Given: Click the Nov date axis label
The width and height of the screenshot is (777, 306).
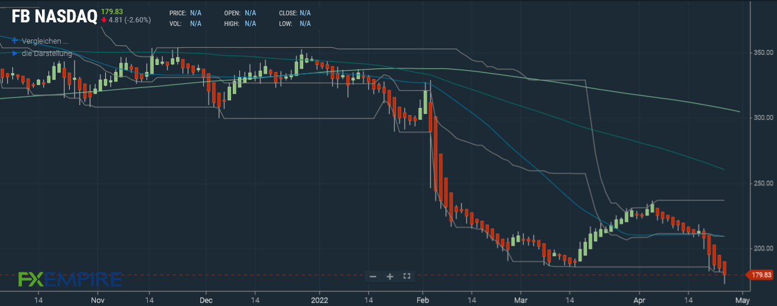Looking at the screenshot, I should pos(97,300).
